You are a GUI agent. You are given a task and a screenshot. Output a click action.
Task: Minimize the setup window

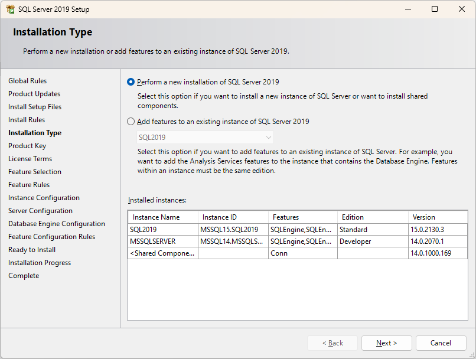click(408, 9)
